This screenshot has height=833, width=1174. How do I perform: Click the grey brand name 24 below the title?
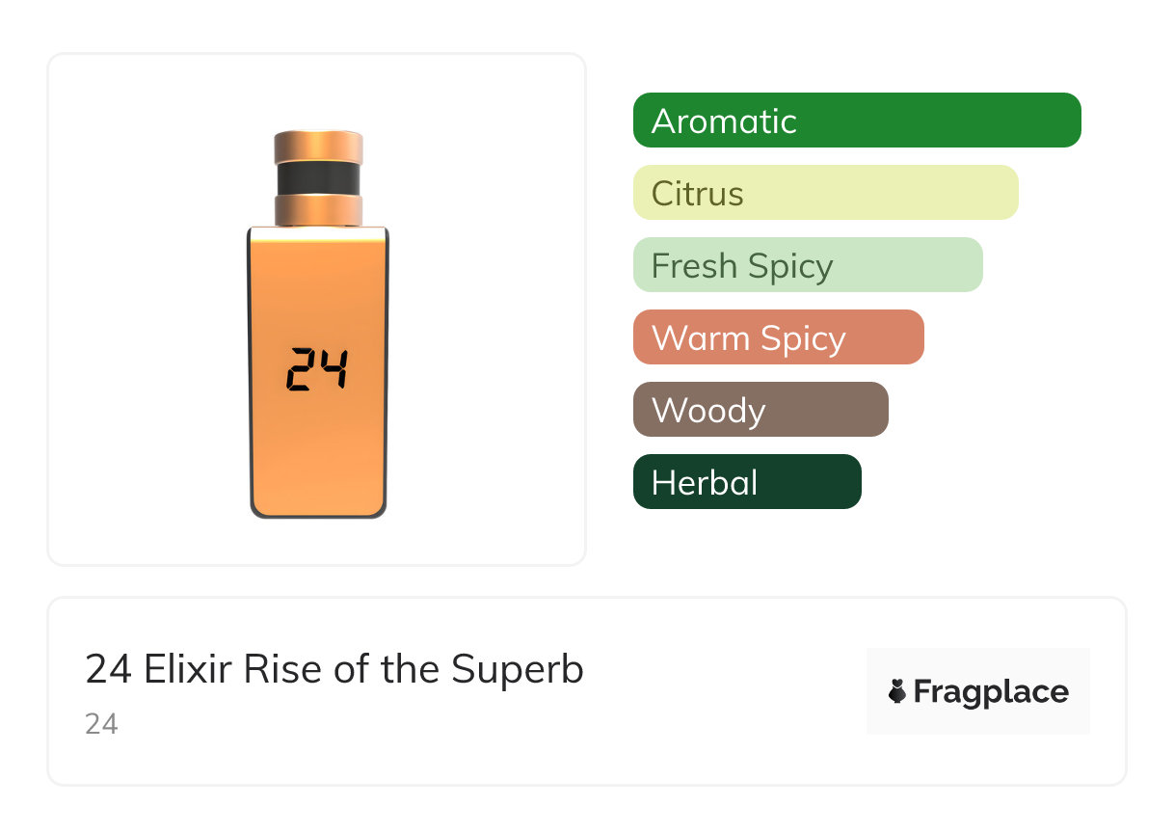pyautogui.click(x=101, y=724)
